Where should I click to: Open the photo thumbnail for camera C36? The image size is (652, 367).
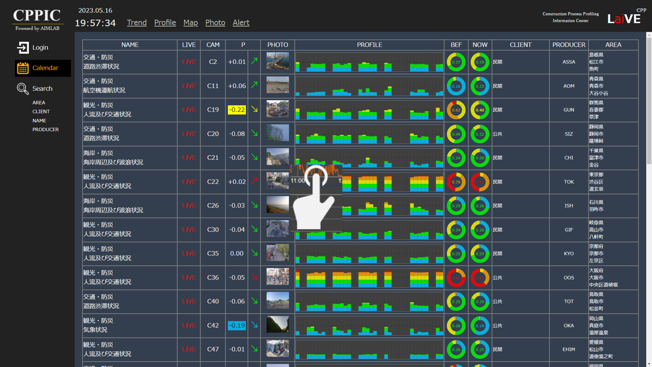(x=277, y=277)
